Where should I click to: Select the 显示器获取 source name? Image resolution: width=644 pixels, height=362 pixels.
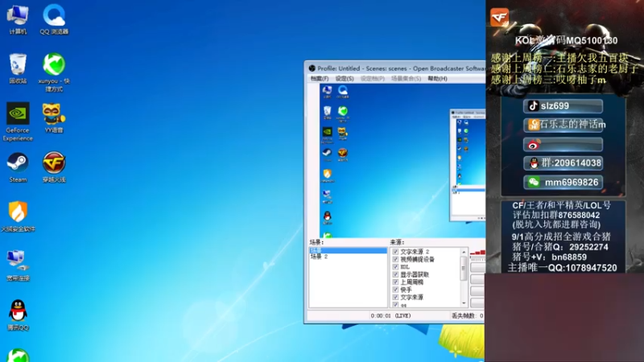click(415, 274)
